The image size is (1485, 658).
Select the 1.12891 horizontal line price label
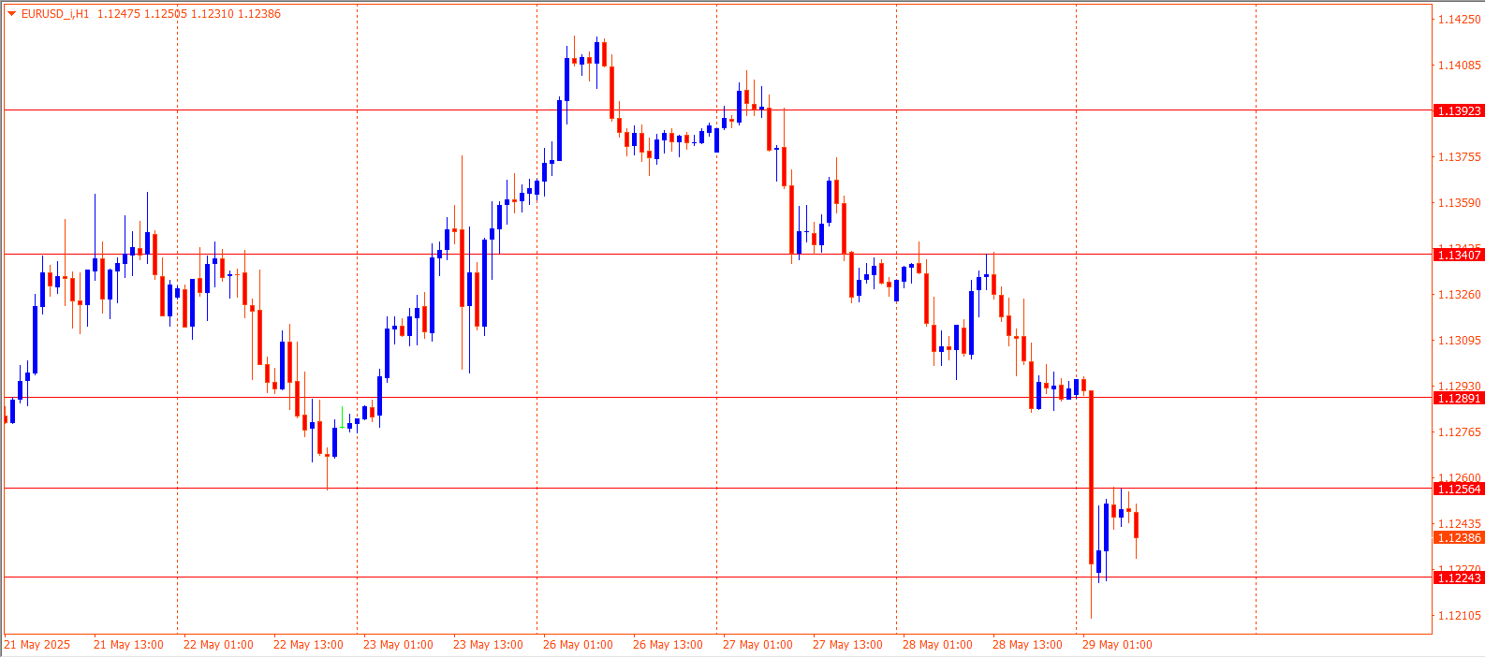coord(1459,399)
